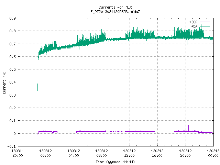Click the 'Current (A)' y-axis label
Screen dimensions: 220x165
[x=4, y=82]
